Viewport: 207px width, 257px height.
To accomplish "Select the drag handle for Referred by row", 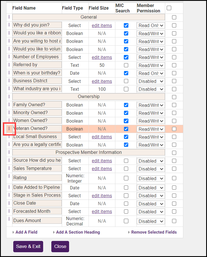I will coord(9,65).
